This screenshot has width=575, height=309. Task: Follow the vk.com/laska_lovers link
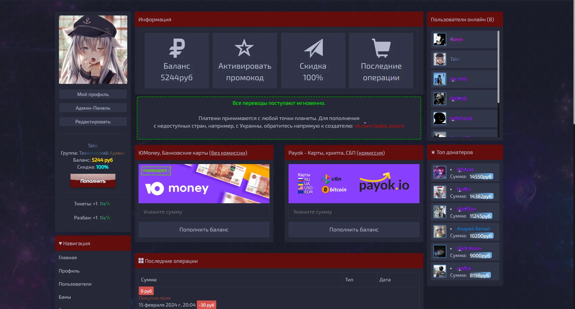[x=379, y=126]
